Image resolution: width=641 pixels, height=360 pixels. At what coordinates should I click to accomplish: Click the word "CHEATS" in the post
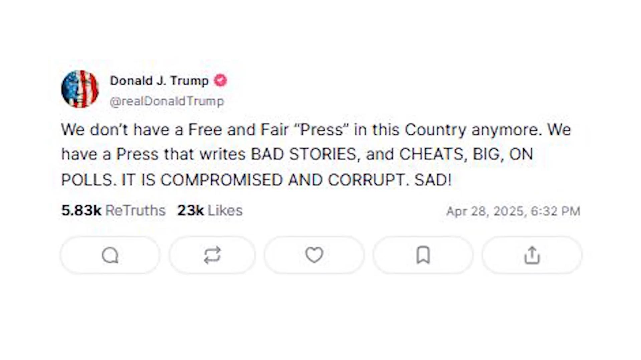[431, 154]
